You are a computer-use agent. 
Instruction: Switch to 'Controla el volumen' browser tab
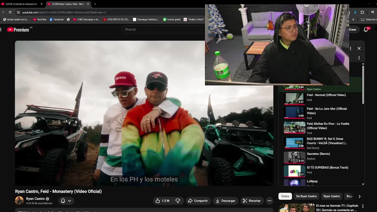click(x=22, y=4)
